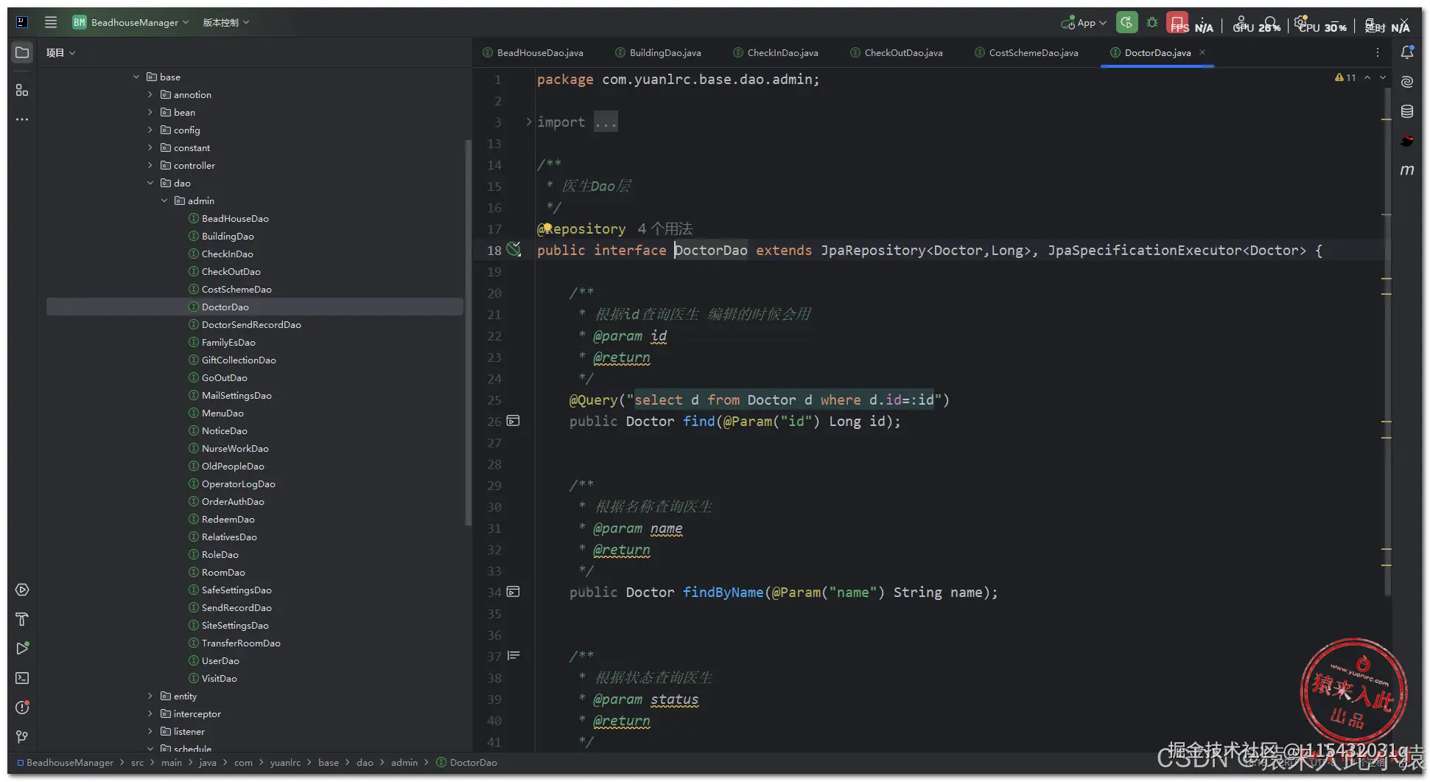
Task: Open the AI Assistant panel
Action: point(1407,82)
